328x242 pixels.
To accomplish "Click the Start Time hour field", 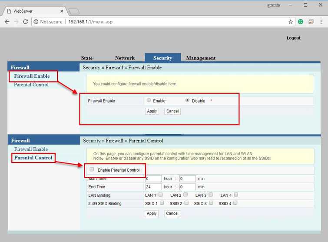I will 153,179.
